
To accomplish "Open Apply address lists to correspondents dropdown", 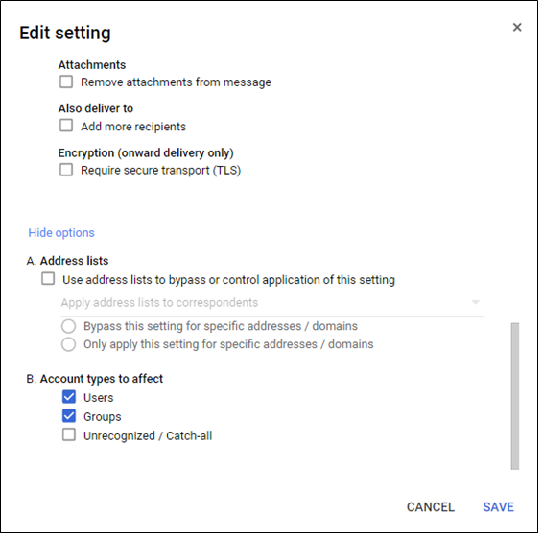I will pyautogui.click(x=274, y=305).
